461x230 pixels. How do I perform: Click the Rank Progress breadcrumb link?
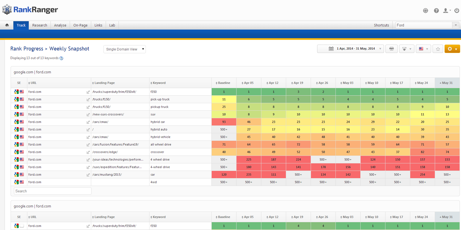27,49
